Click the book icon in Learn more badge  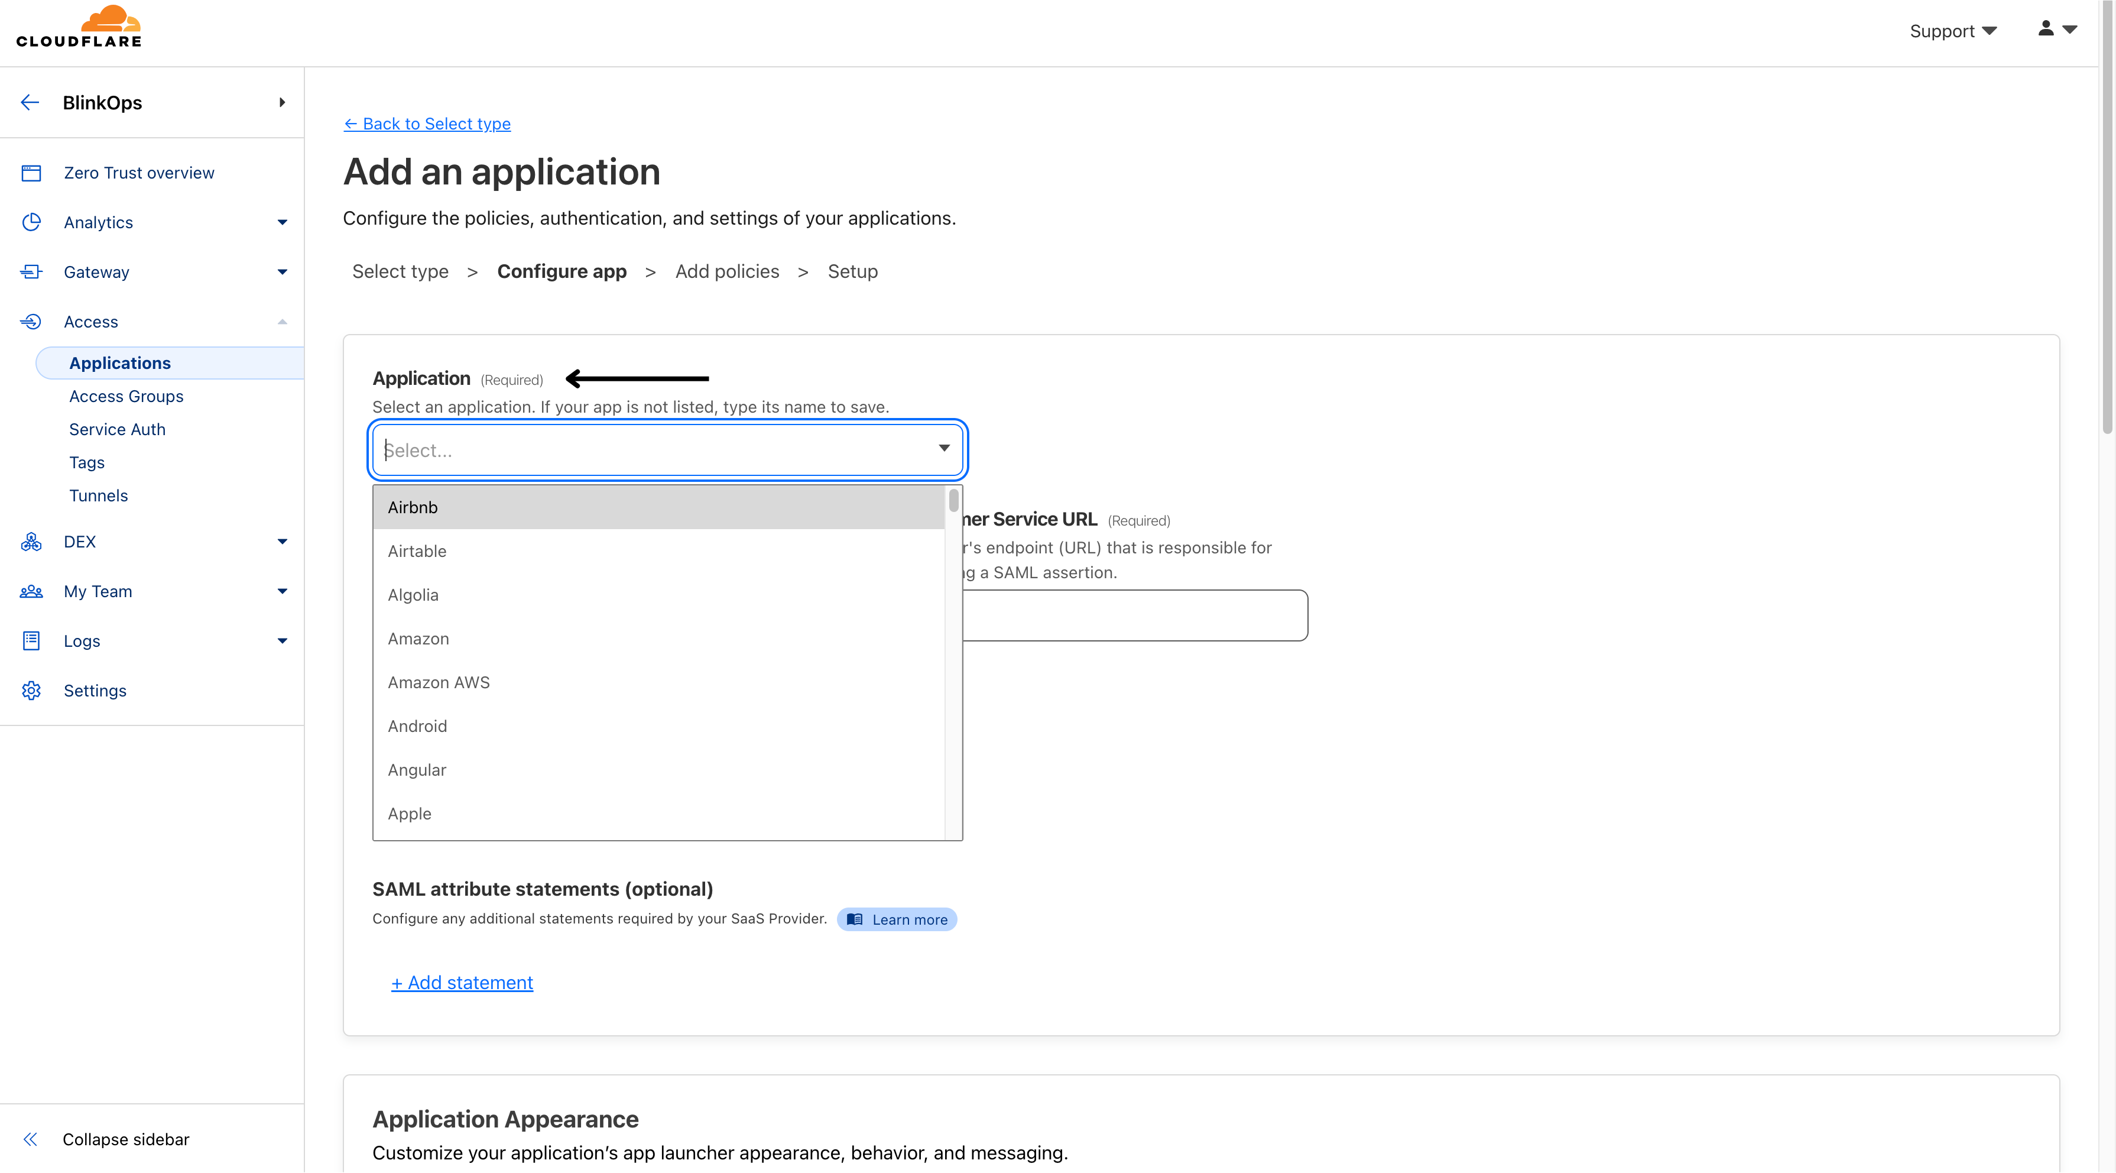855,920
